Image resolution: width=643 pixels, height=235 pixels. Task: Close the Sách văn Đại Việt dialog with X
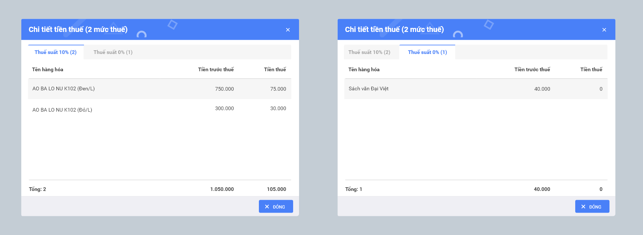[604, 30]
